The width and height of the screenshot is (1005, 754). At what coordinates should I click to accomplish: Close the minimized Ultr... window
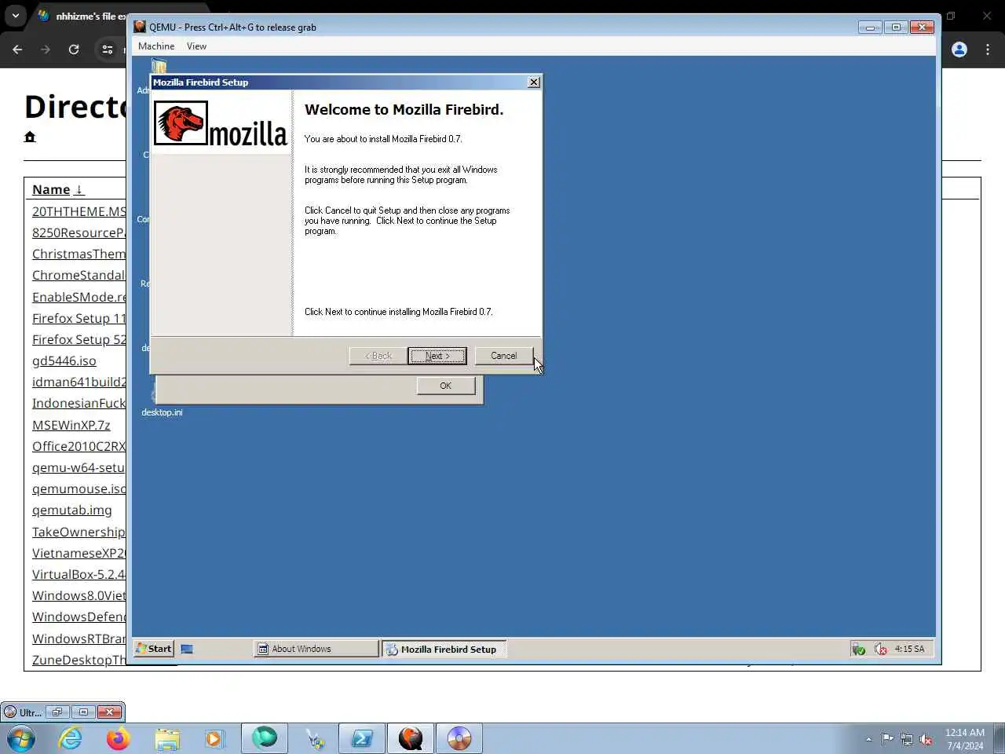(x=110, y=712)
